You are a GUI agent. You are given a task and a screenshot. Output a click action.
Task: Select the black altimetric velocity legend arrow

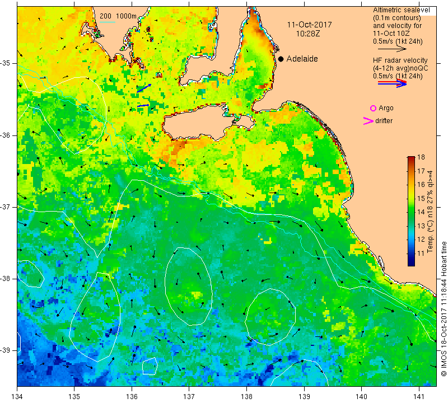[x=392, y=49]
